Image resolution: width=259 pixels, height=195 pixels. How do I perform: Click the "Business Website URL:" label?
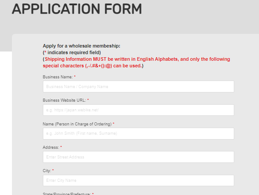coord(64,100)
